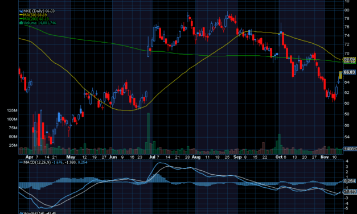Click the 60 price axis label
This screenshot has width=357, height=214.
347,103
